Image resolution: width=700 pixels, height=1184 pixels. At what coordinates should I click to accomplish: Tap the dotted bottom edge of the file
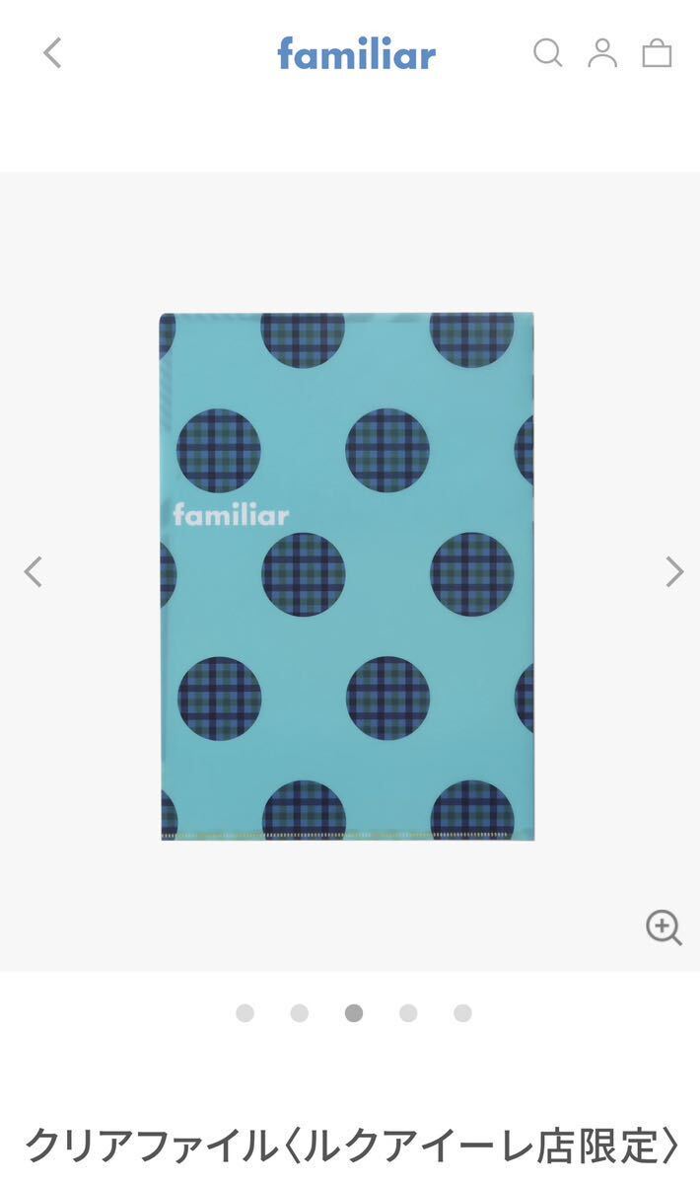(347, 836)
